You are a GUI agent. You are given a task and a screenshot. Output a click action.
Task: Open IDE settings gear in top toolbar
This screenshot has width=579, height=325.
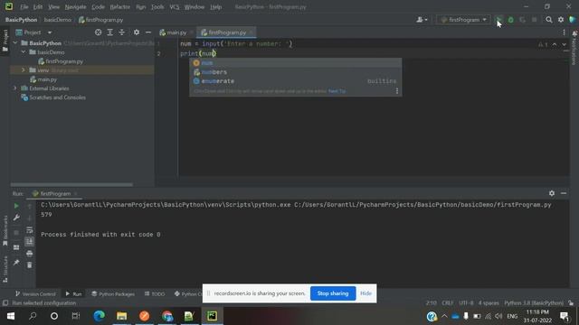click(561, 20)
